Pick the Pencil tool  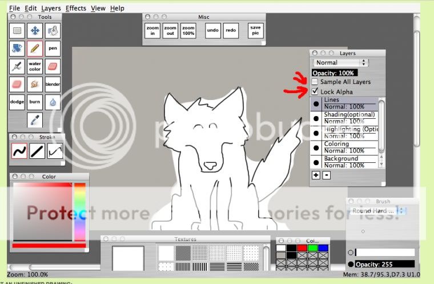click(35, 49)
